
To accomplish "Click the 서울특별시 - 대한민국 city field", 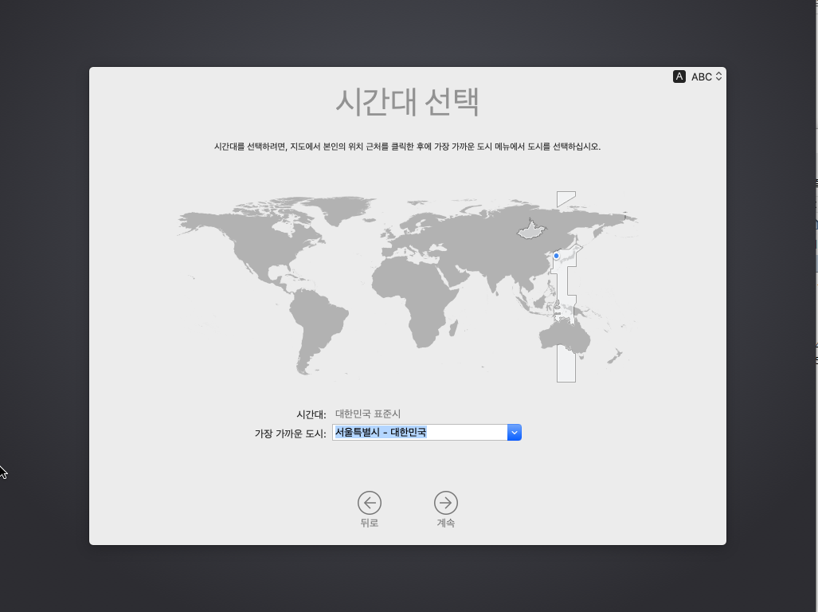I will 419,433.
